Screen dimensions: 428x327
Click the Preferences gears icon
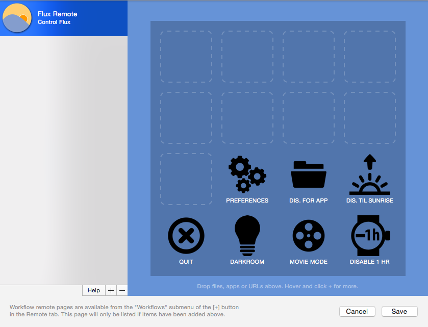tap(247, 174)
